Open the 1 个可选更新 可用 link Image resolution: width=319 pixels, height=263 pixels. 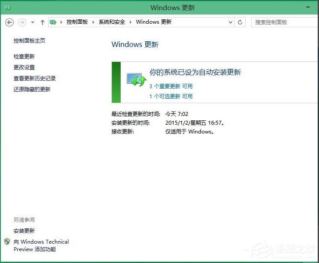click(x=171, y=96)
